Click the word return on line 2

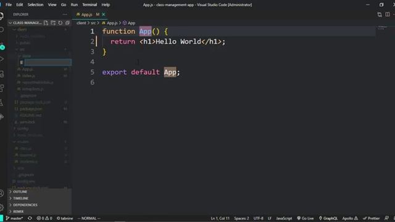coord(123,41)
